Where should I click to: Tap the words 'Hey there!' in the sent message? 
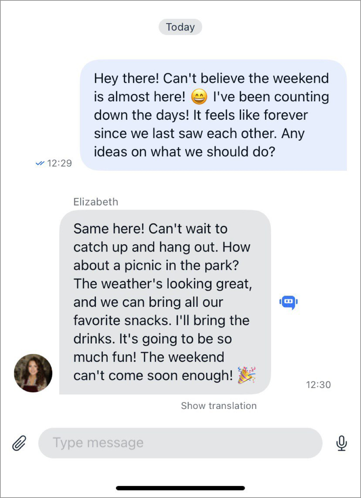(126, 79)
